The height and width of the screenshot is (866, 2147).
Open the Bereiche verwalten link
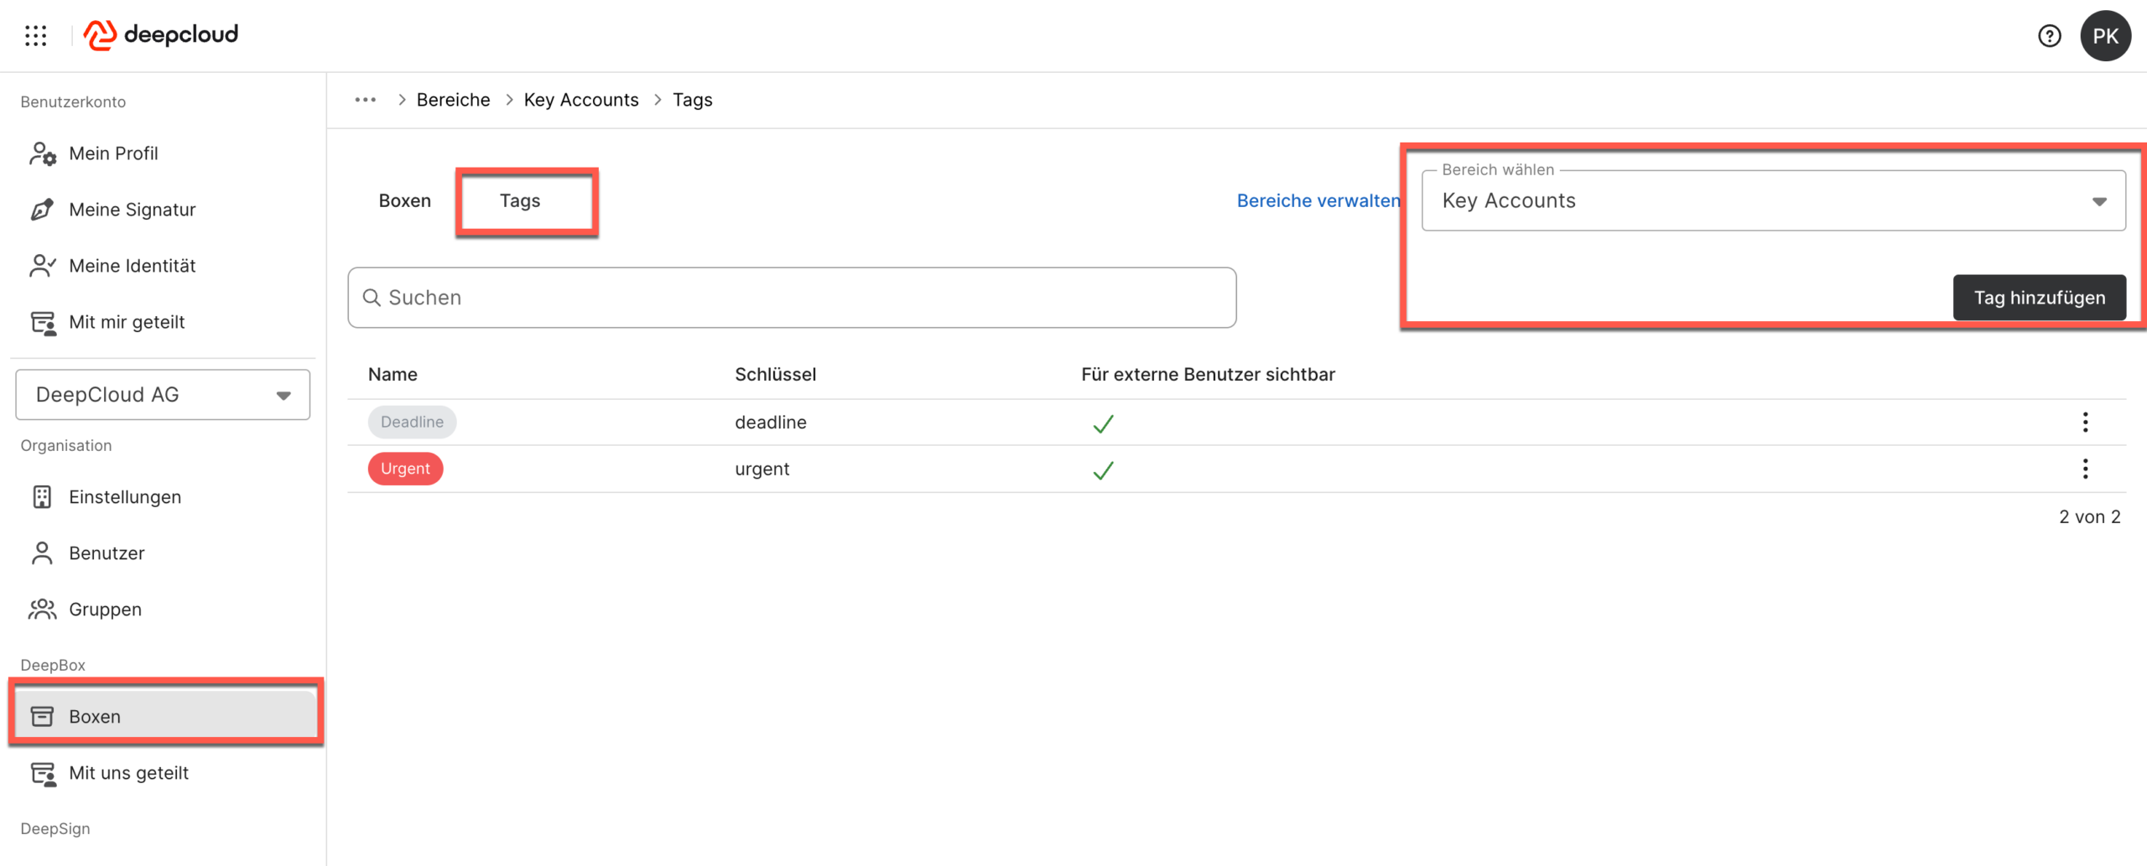1318,201
